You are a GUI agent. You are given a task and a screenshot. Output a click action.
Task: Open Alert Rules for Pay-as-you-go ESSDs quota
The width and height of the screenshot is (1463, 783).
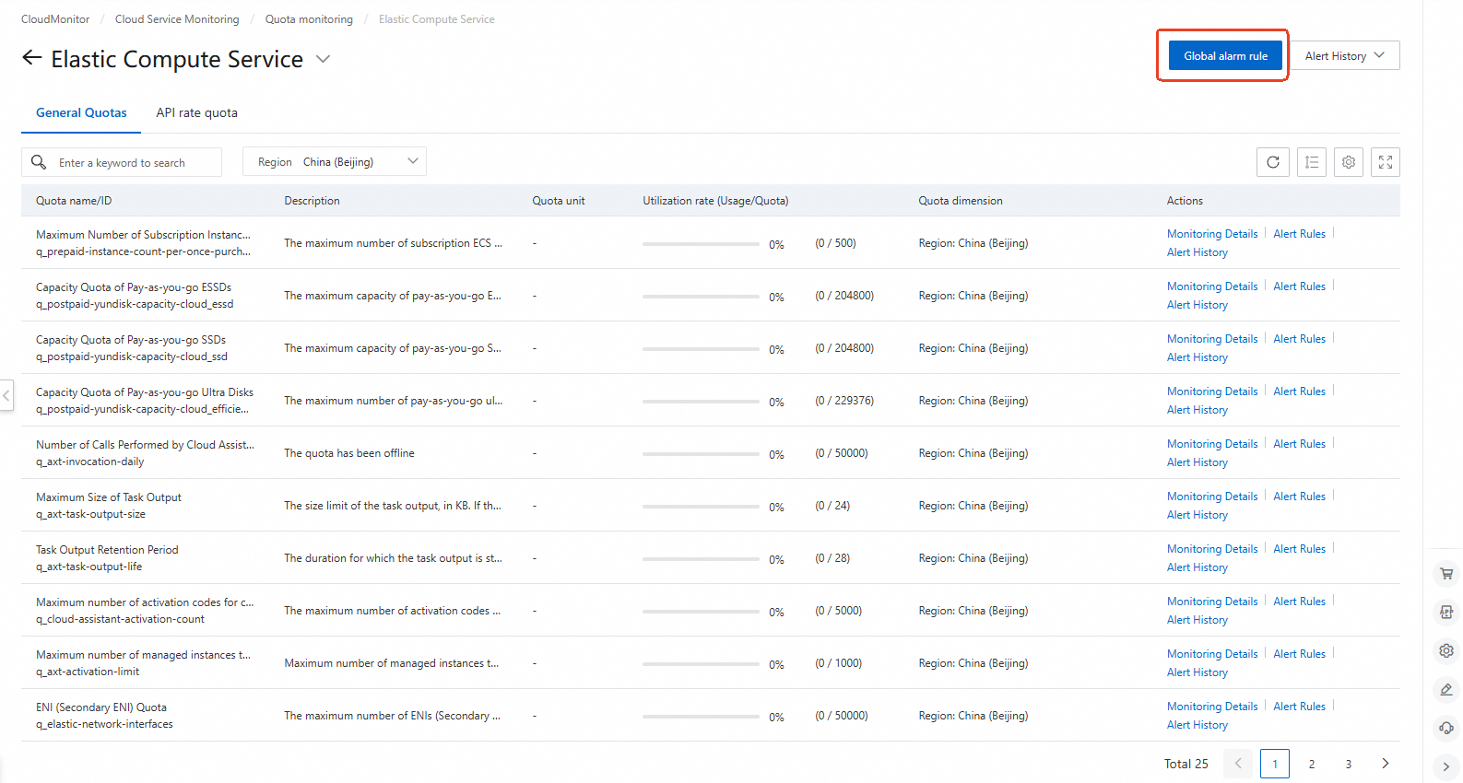tap(1300, 286)
